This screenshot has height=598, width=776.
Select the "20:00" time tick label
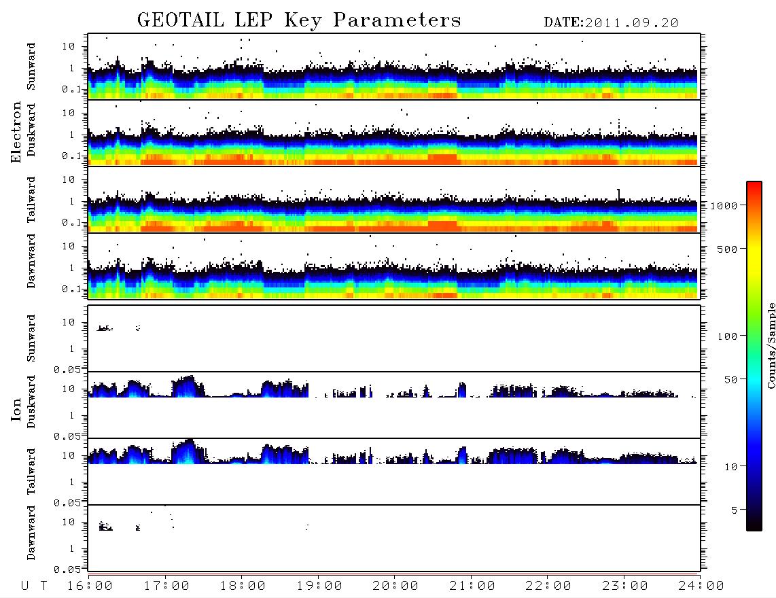[x=395, y=586]
